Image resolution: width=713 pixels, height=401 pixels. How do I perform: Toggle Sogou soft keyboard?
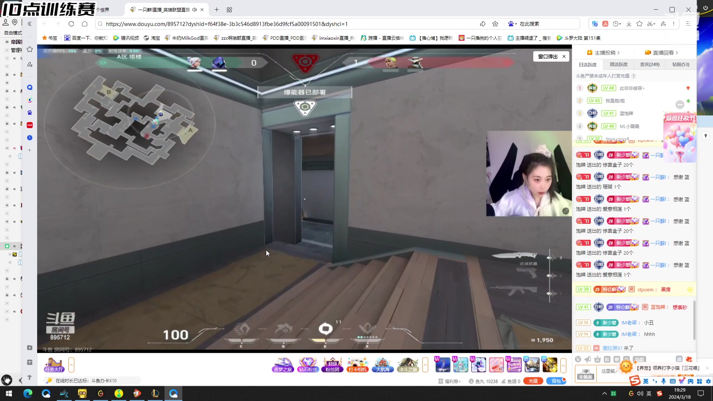tap(673, 381)
